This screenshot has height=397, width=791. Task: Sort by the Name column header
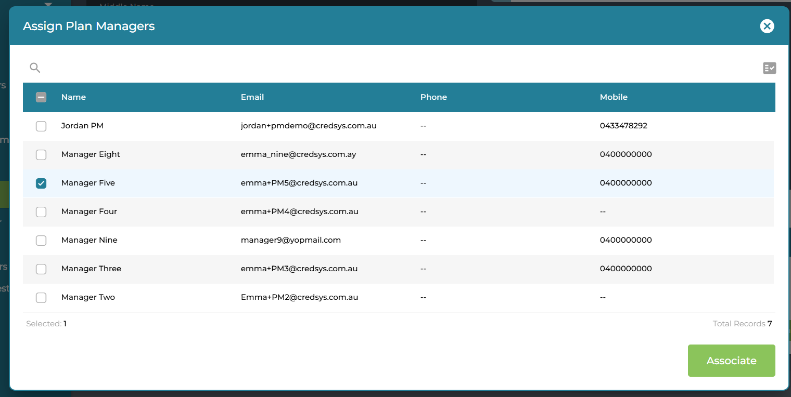point(73,97)
